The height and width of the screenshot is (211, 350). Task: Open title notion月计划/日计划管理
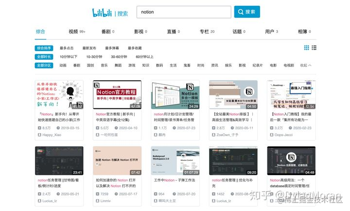(x=174, y=117)
